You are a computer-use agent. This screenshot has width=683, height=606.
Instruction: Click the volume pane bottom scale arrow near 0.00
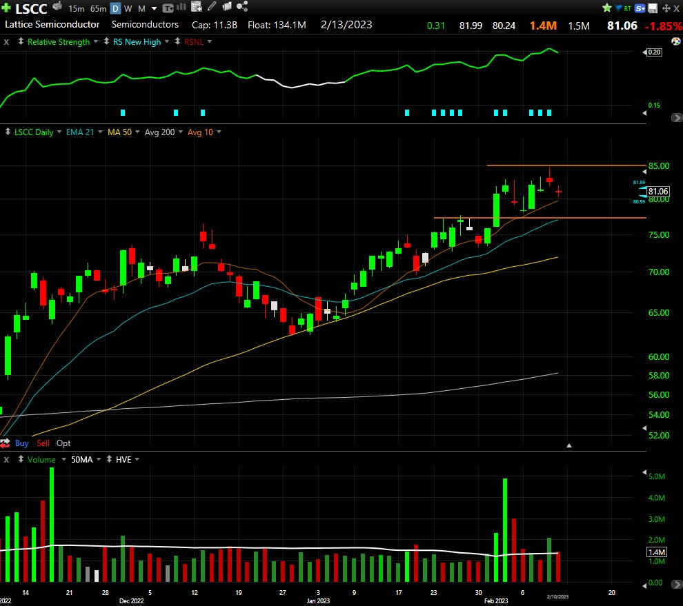click(x=644, y=585)
